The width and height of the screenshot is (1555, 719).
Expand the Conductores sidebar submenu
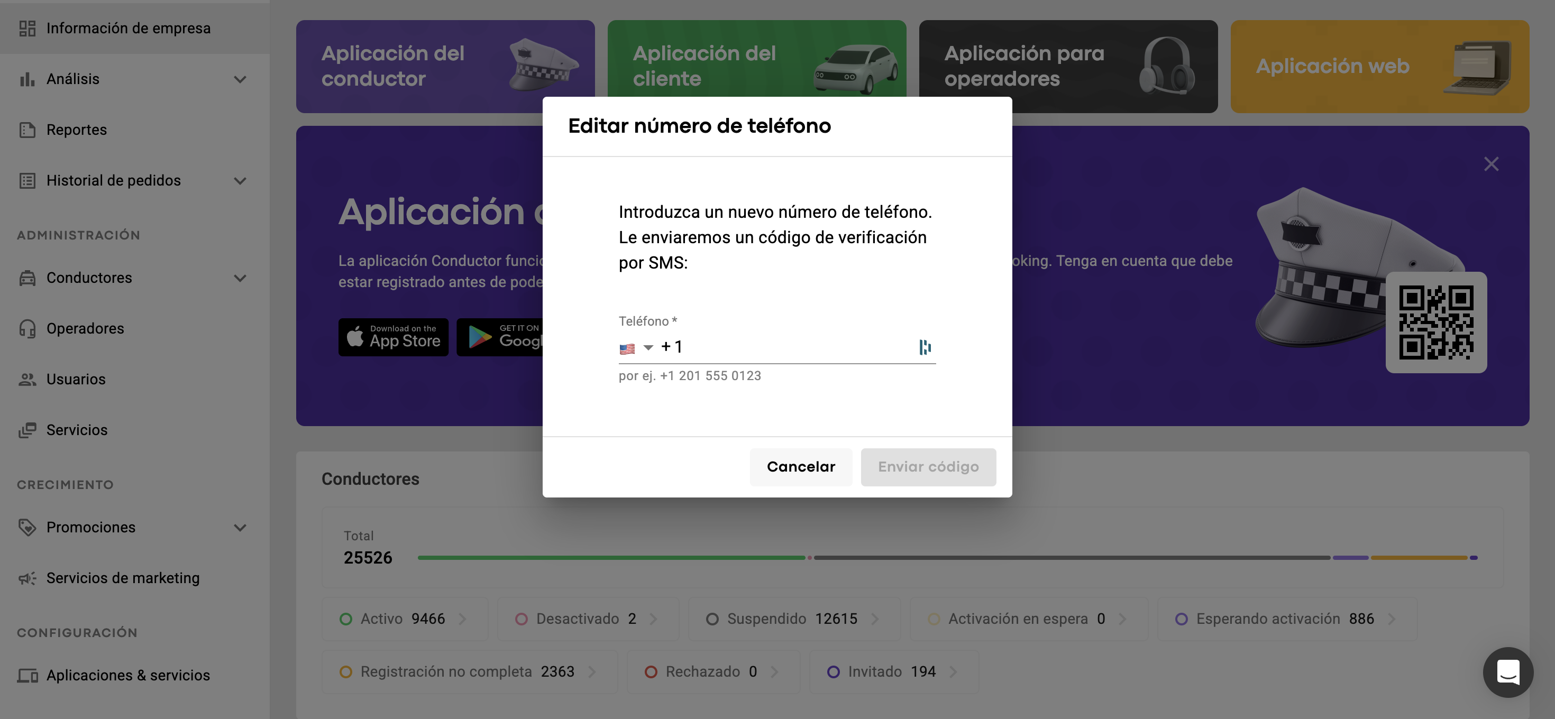click(x=240, y=278)
